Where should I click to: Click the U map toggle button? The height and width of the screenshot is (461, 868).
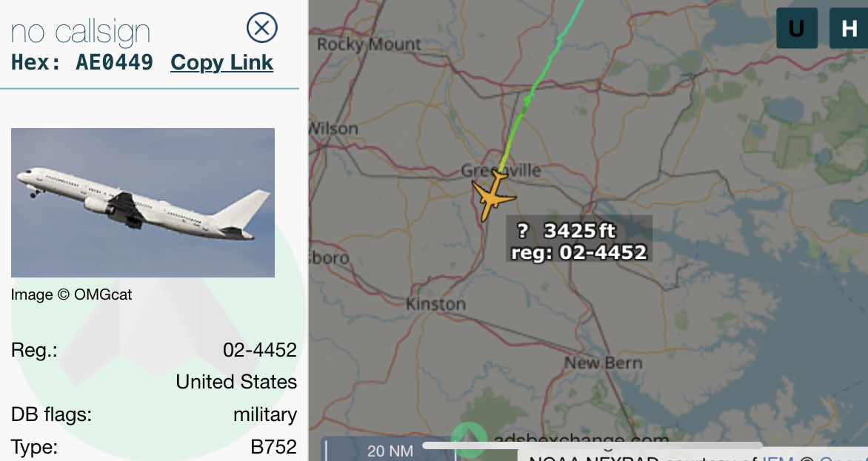pyautogui.click(x=797, y=28)
